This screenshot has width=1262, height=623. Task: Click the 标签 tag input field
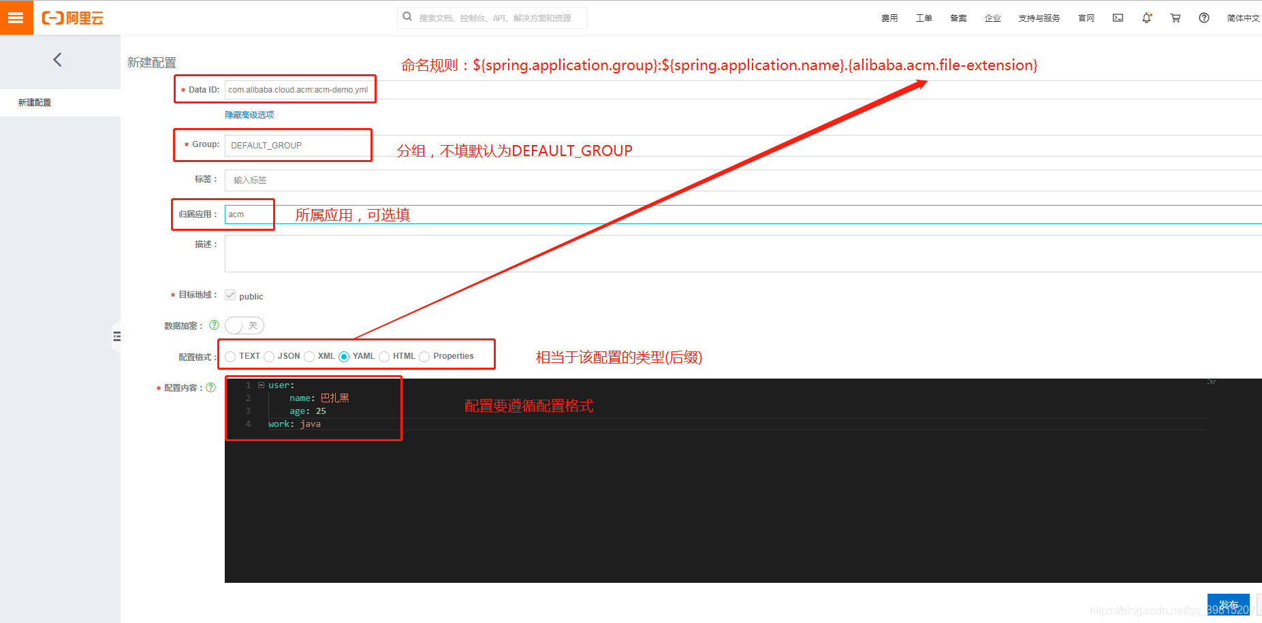click(x=743, y=180)
